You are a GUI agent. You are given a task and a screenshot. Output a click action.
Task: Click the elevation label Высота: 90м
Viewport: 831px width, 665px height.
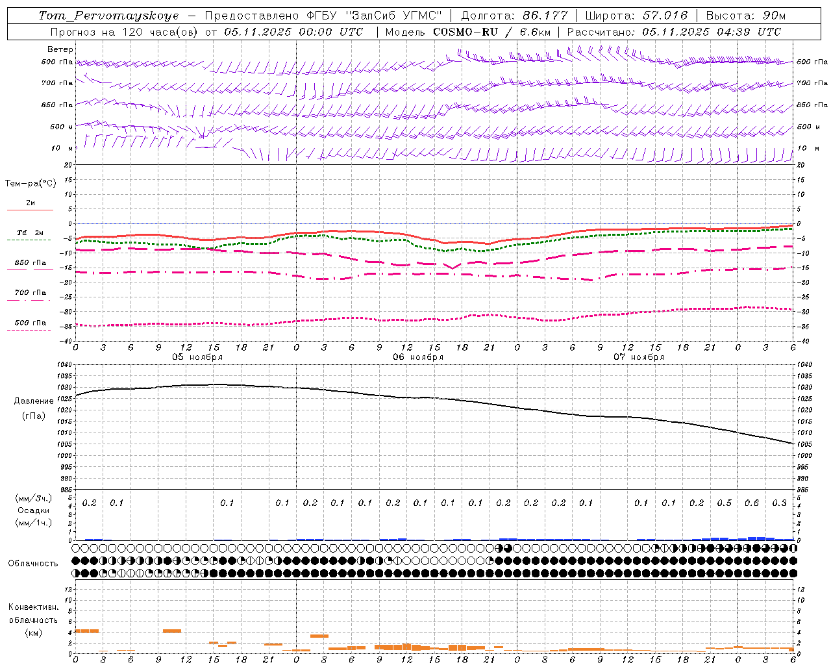point(746,16)
